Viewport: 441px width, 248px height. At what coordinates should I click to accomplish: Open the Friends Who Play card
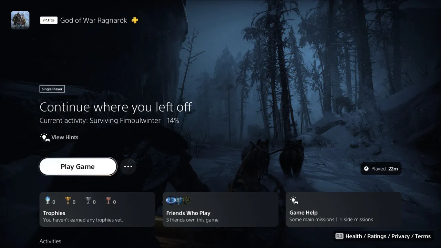(x=220, y=209)
